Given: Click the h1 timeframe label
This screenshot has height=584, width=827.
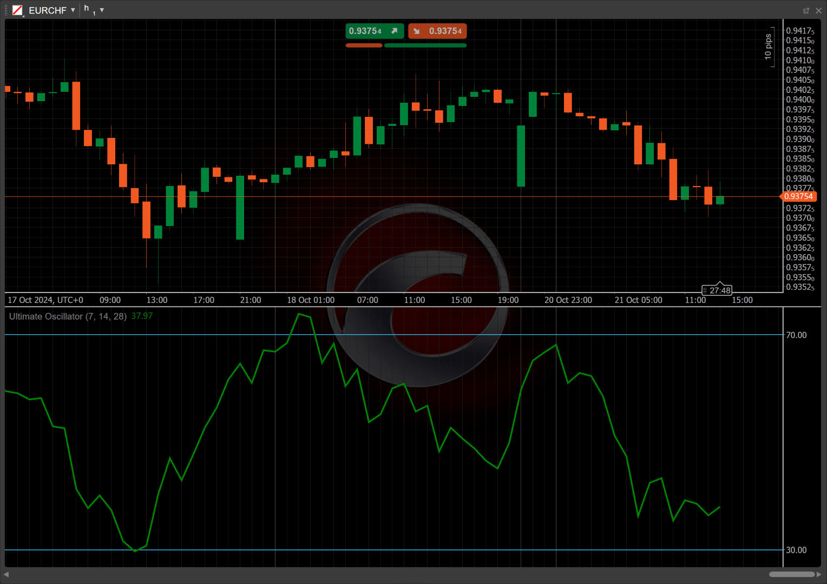Looking at the screenshot, I should tap(89, 10).
